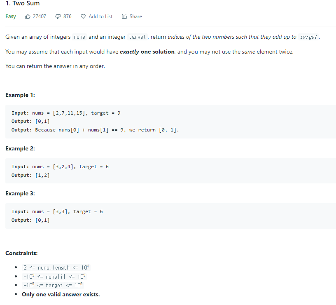Open the Share dialog
This screenshot has height=305, width=336.
pos(131,16)
